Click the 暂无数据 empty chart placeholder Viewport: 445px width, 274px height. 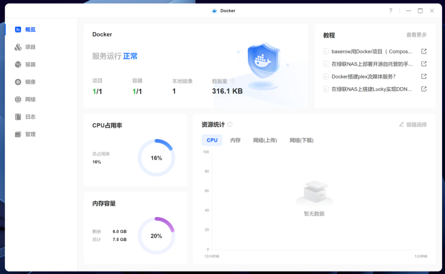[x=314, y=199]
